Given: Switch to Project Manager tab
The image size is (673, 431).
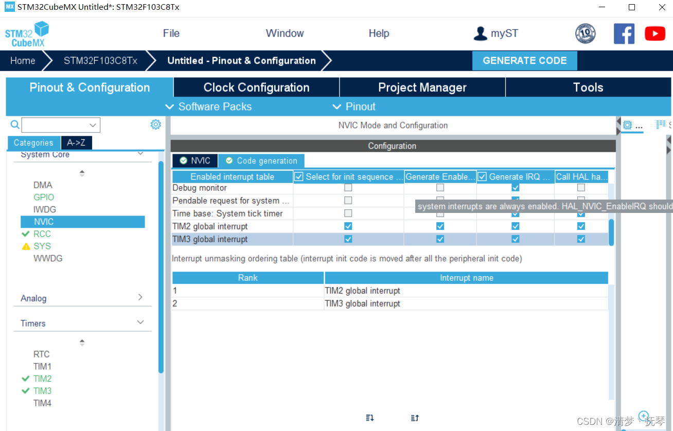Looking at the screenshot, I should [x=422, y=87].
